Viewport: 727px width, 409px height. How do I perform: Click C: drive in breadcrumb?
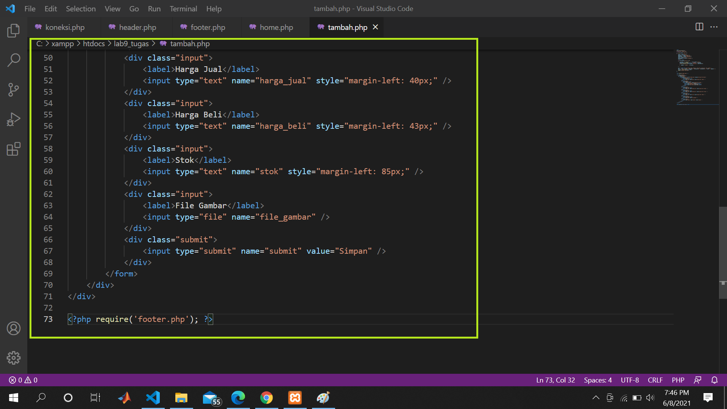(39, 44)
